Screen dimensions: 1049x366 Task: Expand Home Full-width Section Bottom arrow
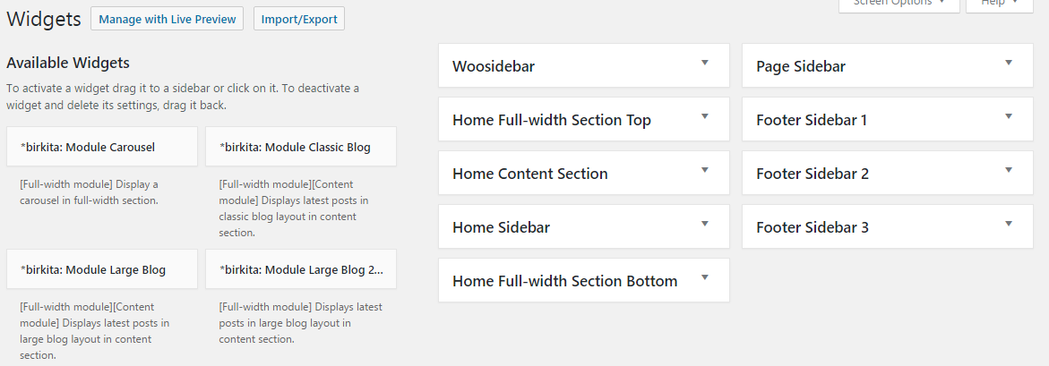[x=705, y=277]
